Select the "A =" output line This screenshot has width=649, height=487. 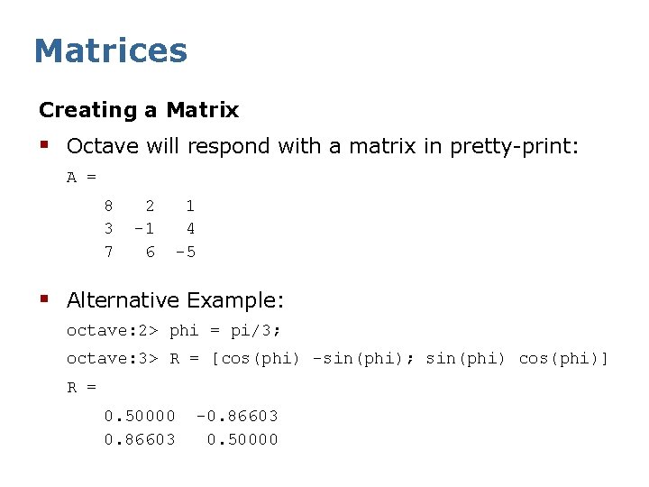pos(81,178)
